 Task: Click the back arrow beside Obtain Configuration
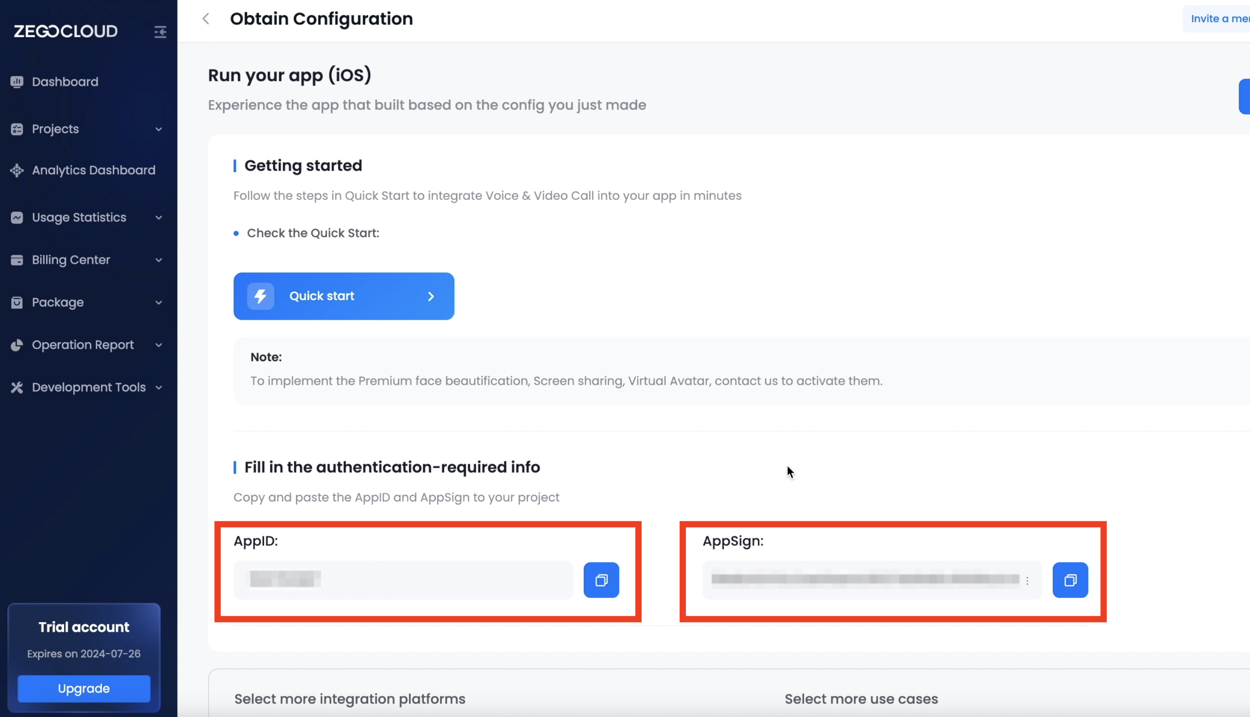(x=206, y=19)
